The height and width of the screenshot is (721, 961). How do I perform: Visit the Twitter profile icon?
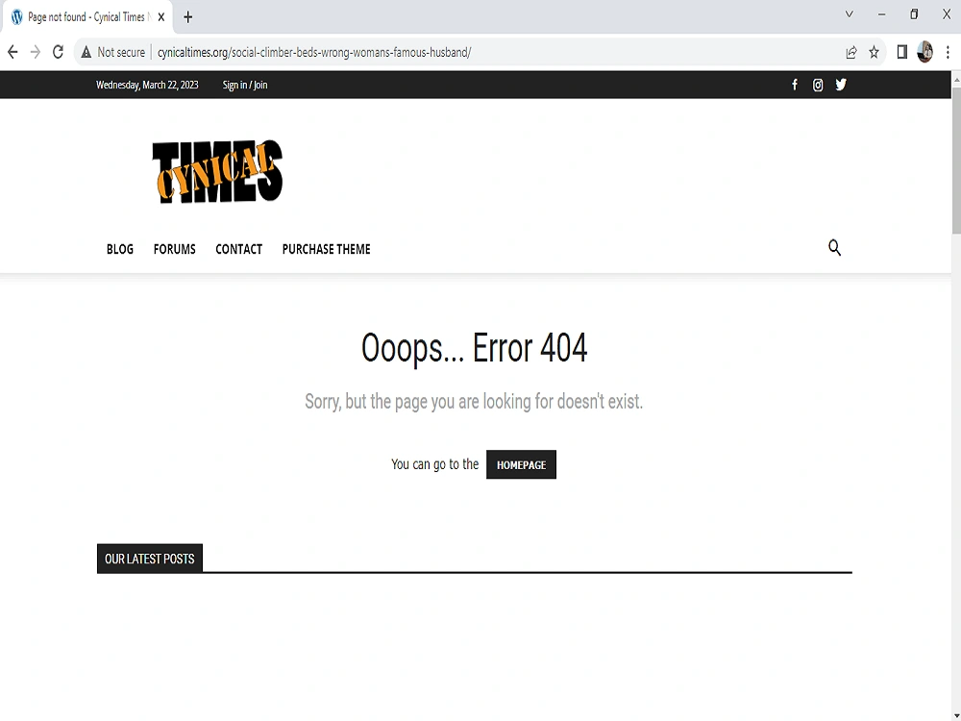point(841,85)
